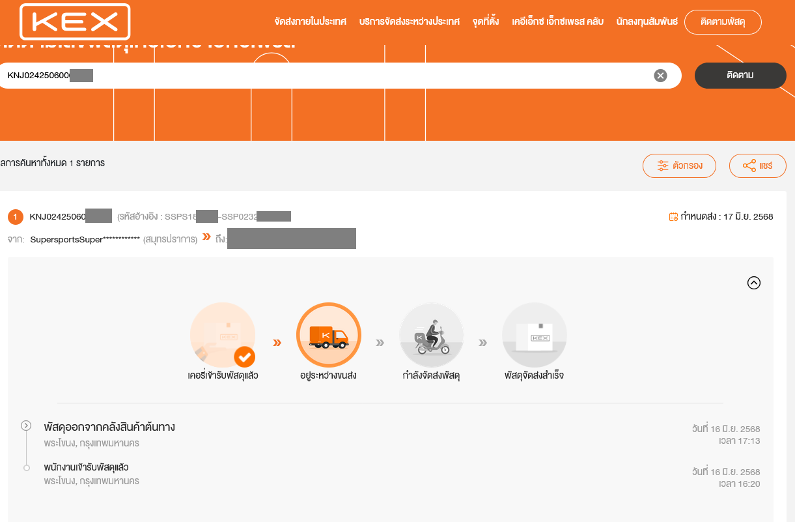Viewport: 795px width, 522px height.
Task: Collapse the shipment details chevron
Action: coord(754,283)
